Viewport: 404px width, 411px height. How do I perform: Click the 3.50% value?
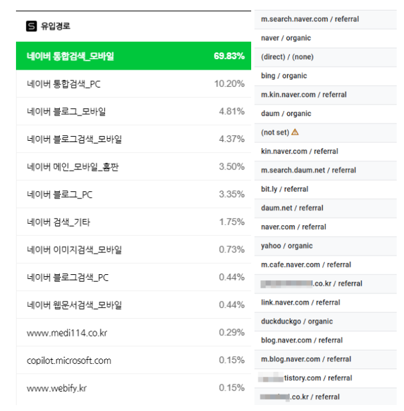(x=232, y=167)
